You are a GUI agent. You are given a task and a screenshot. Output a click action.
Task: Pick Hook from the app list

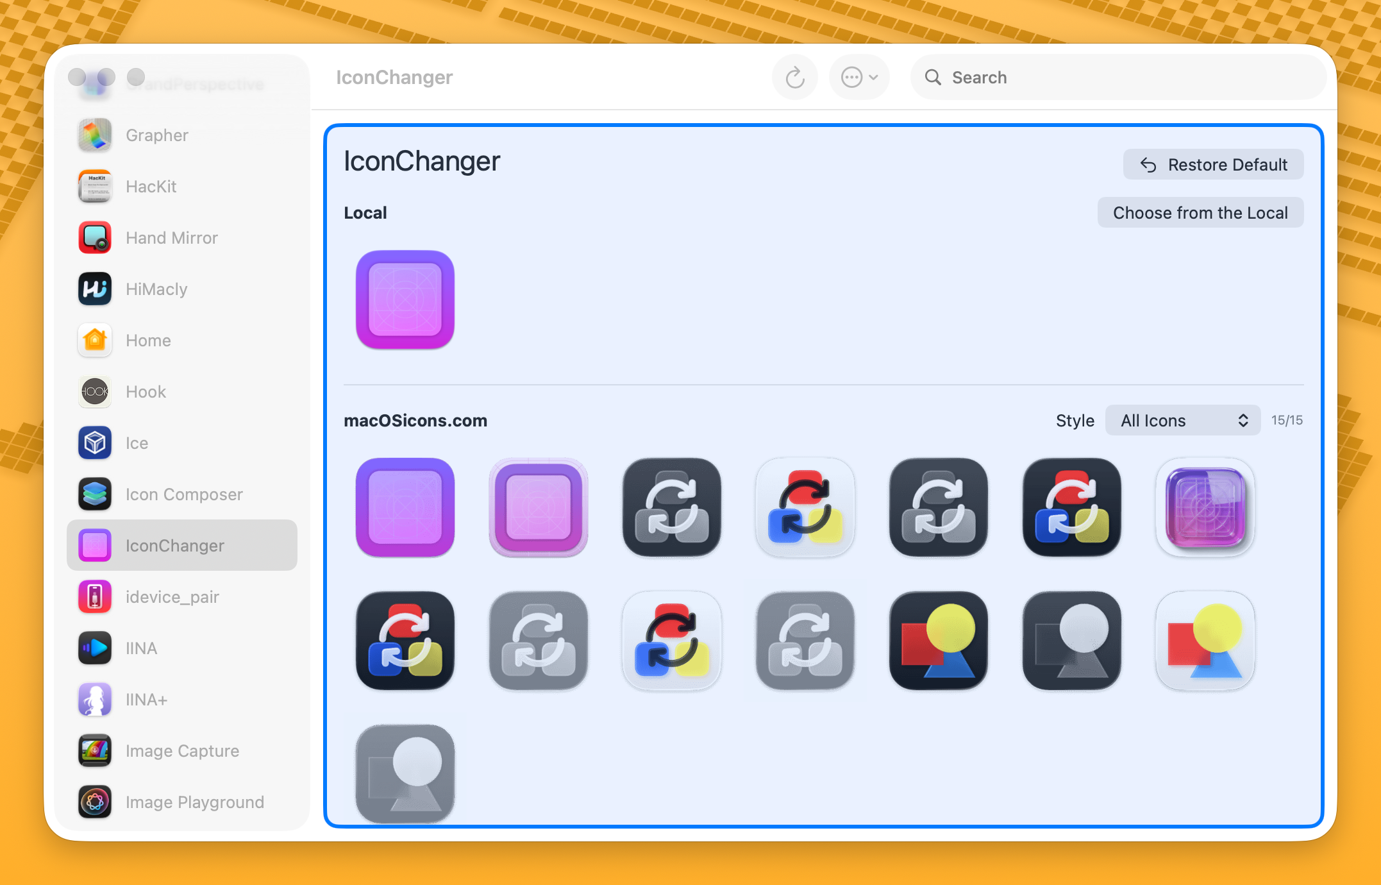[x=146, y=392]
